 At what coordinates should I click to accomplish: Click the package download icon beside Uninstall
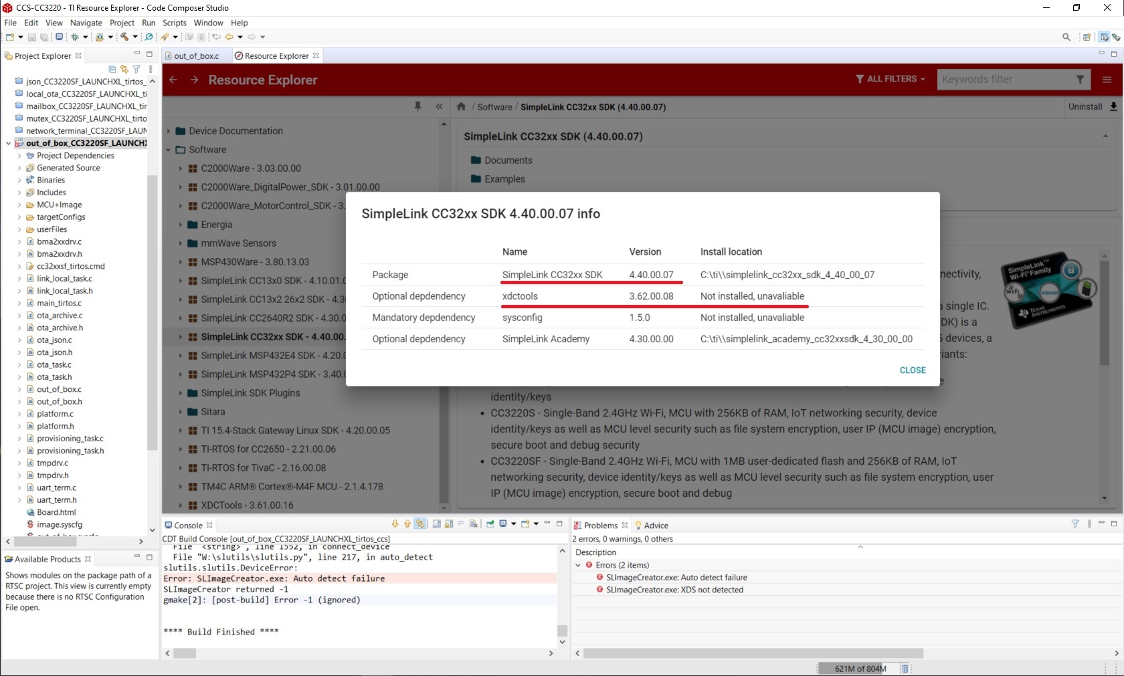coord(1114,106)
